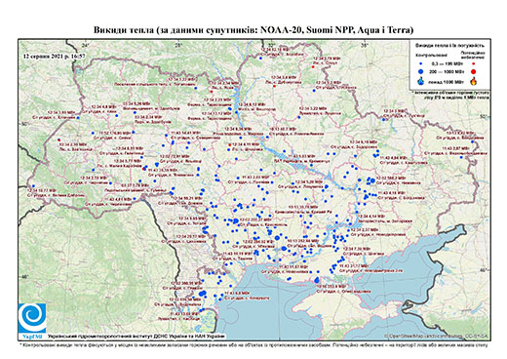The width and height of the screenshot is (507, 359).
Task: Click the large blue circle legend symbol
Action: [x=420, y=71]
